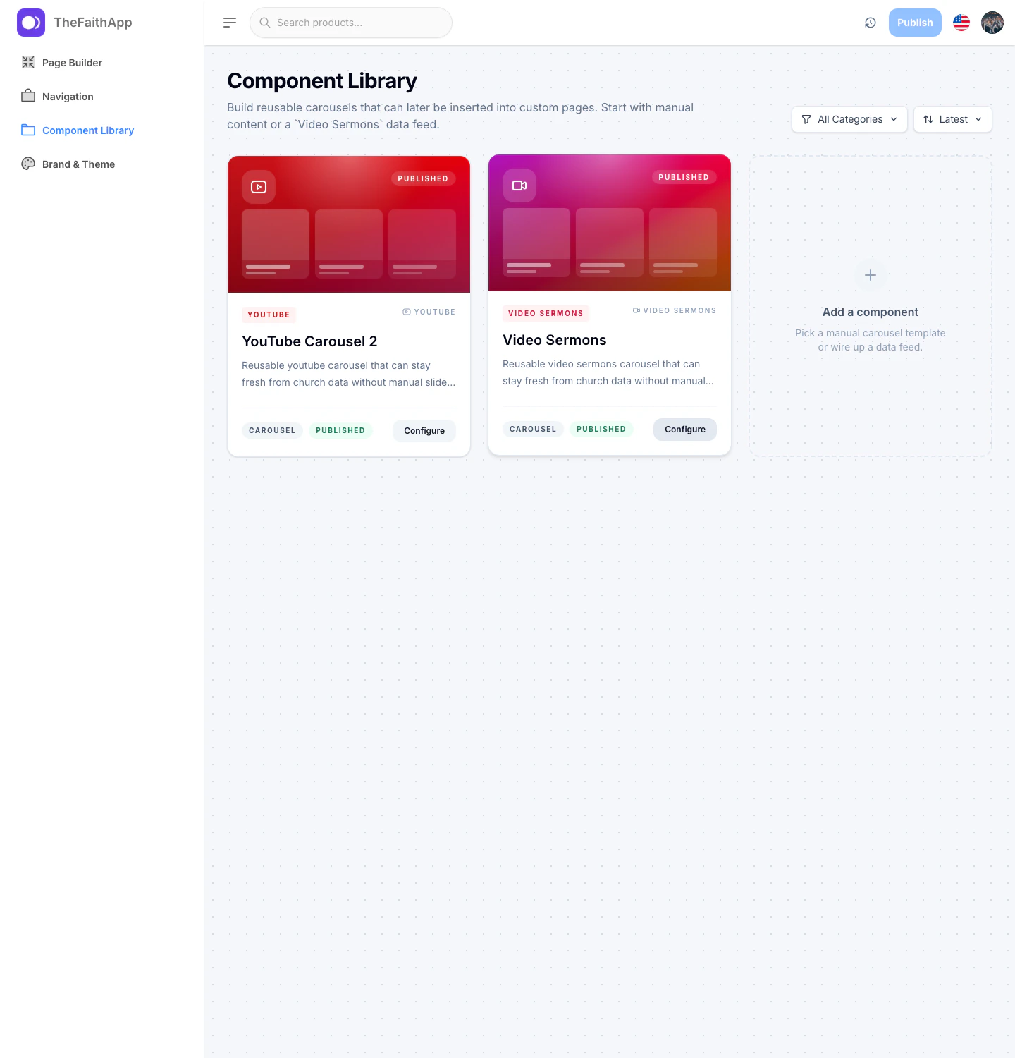Change language via US flag icon
Screen dimensions: 1015x1058
tap(961, 23)
